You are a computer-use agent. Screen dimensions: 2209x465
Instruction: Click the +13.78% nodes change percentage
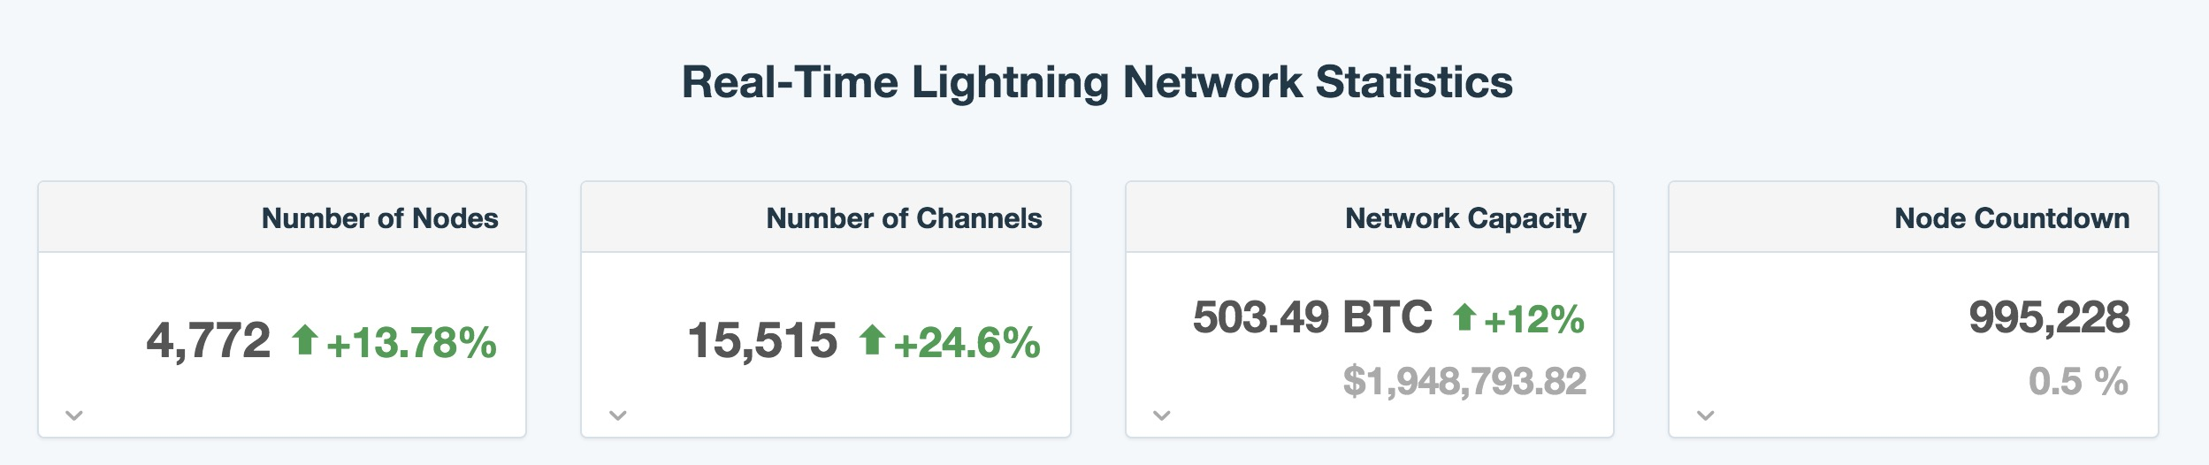pyautogui.click(x=412, y=343)
